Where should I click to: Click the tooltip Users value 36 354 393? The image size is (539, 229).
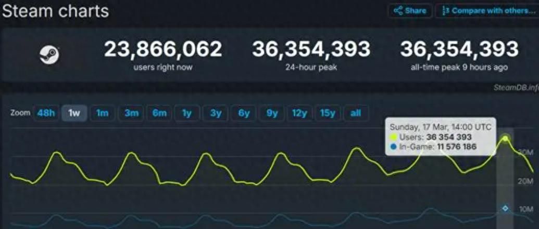(x=448, y=137)
